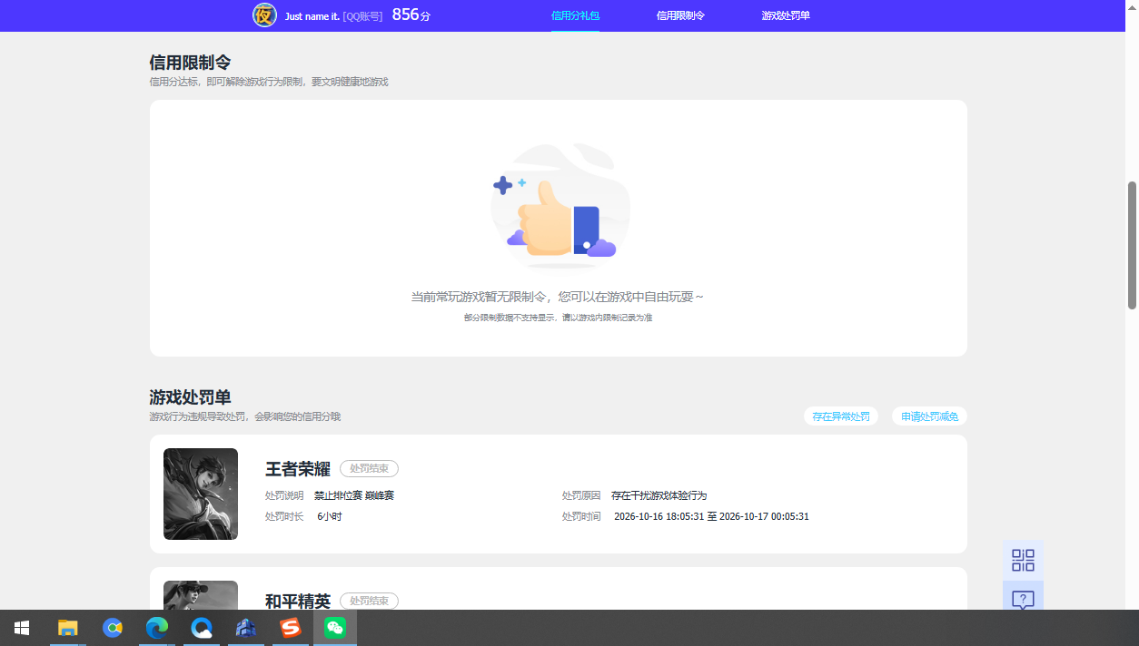
Task: Click the 和平精英 game thumbnail
Action: point(201,595)
